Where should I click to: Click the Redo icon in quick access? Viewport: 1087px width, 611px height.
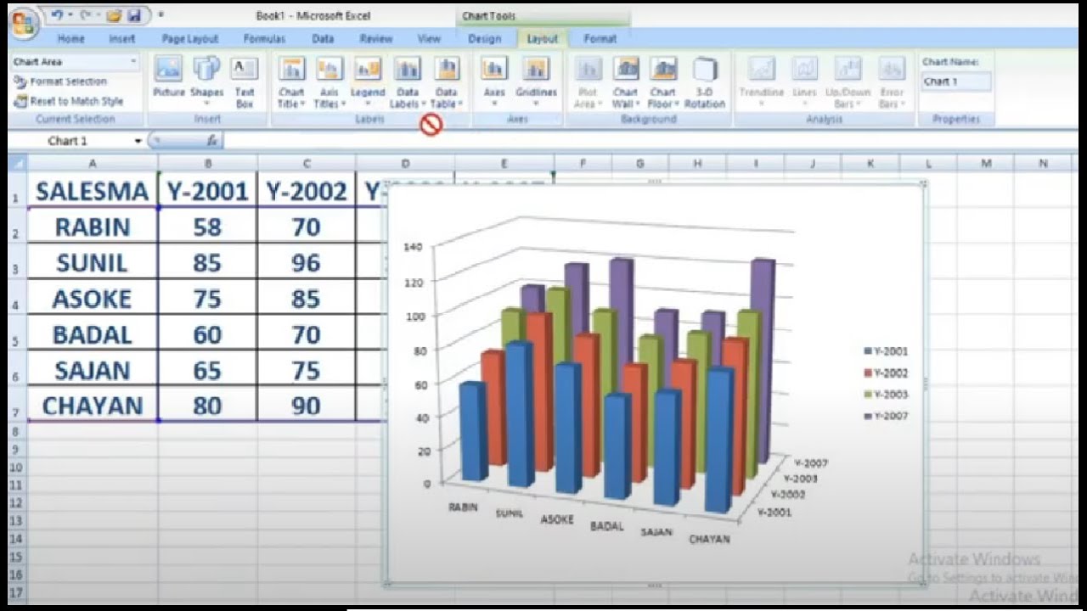tap(85, 15)
